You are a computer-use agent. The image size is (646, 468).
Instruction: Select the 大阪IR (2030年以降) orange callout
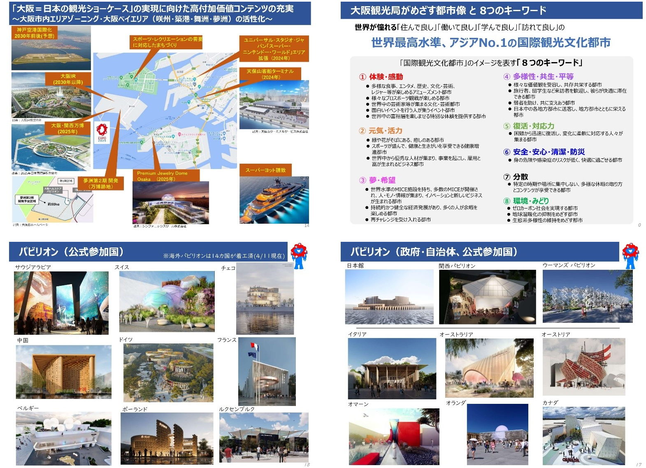[68, 79]
